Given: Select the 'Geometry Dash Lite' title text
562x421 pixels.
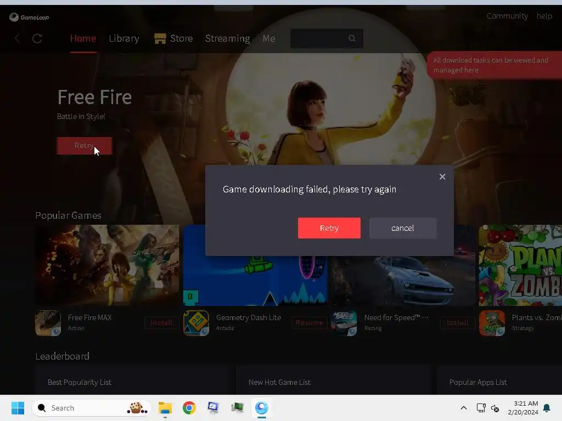Looking at the screenshot, I should 249,317.
